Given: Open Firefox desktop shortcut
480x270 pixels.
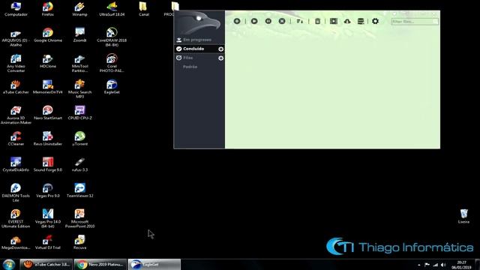Looking at the screenshot, I should tap(48, 9).
